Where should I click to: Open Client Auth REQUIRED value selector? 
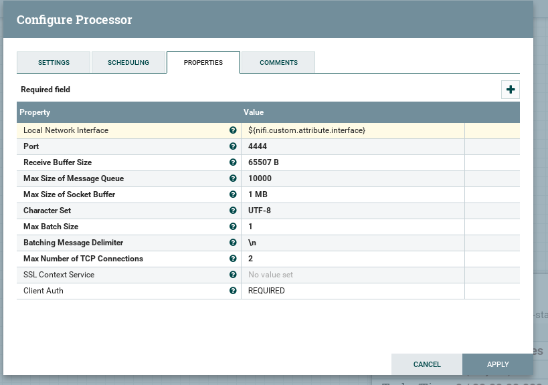352,291
